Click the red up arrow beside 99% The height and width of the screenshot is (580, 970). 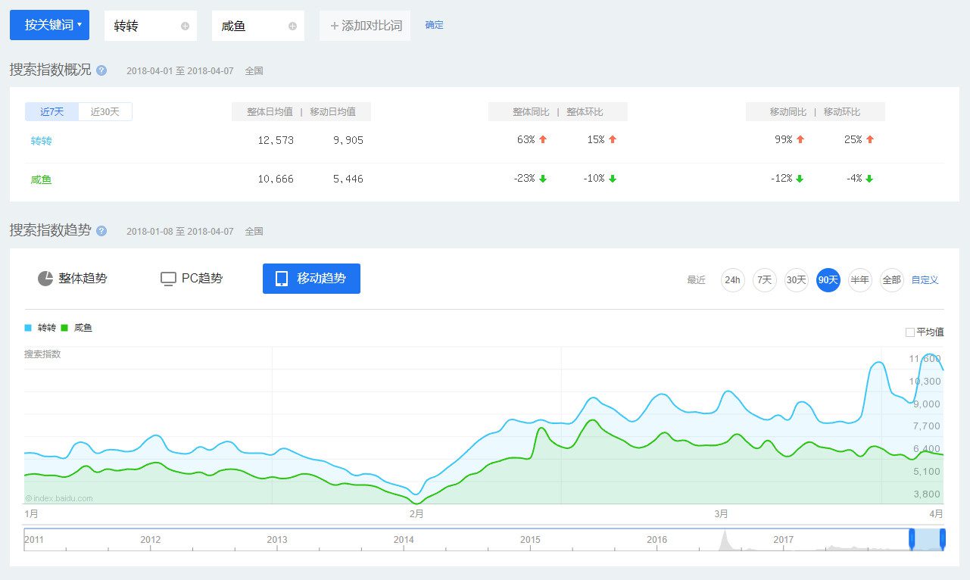tap(800, 139)
